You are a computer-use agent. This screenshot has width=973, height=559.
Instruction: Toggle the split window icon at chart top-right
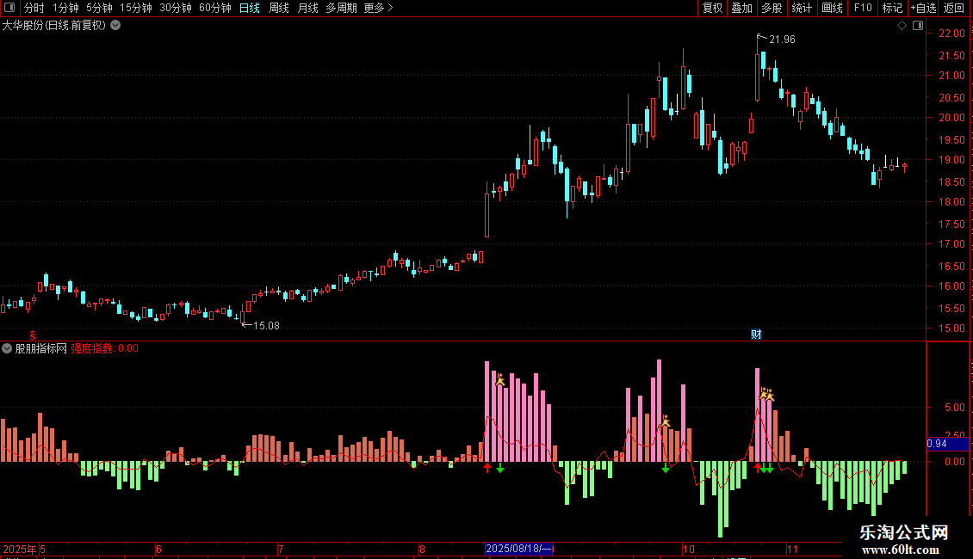[919, 26]
